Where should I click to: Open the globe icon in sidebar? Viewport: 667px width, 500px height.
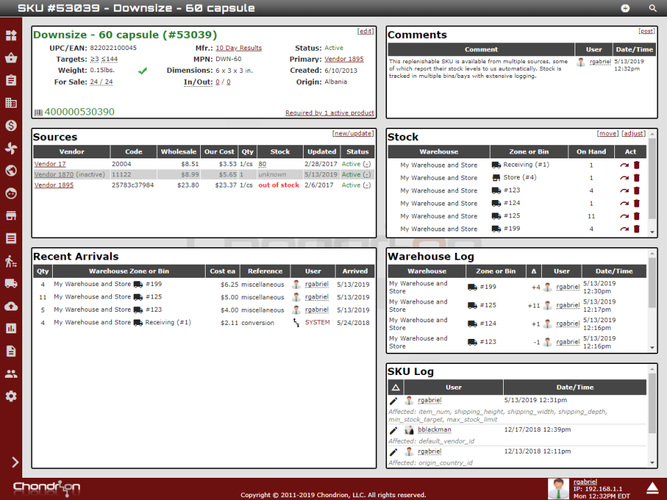pyautogui.click(x=11, y=171)
